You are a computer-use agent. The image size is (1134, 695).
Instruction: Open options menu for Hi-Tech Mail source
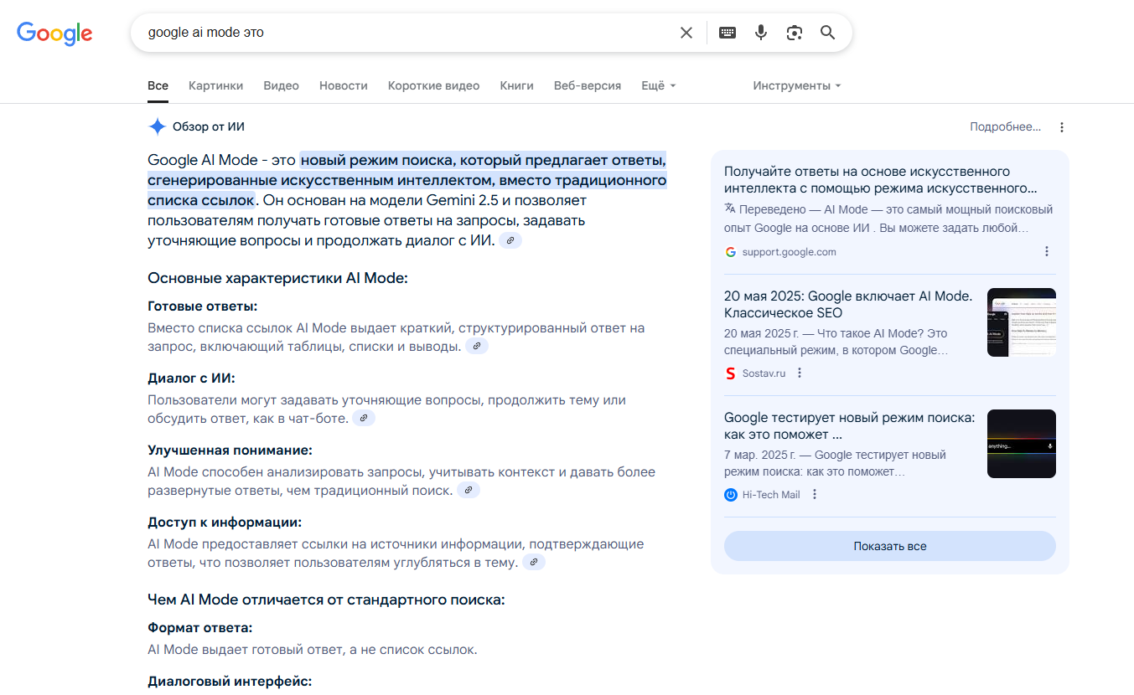point(814,494)
